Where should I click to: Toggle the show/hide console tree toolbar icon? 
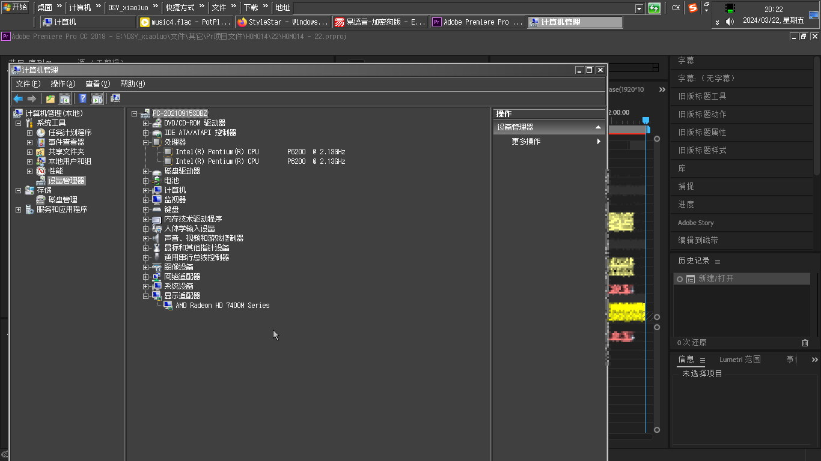tap(65, 98)
